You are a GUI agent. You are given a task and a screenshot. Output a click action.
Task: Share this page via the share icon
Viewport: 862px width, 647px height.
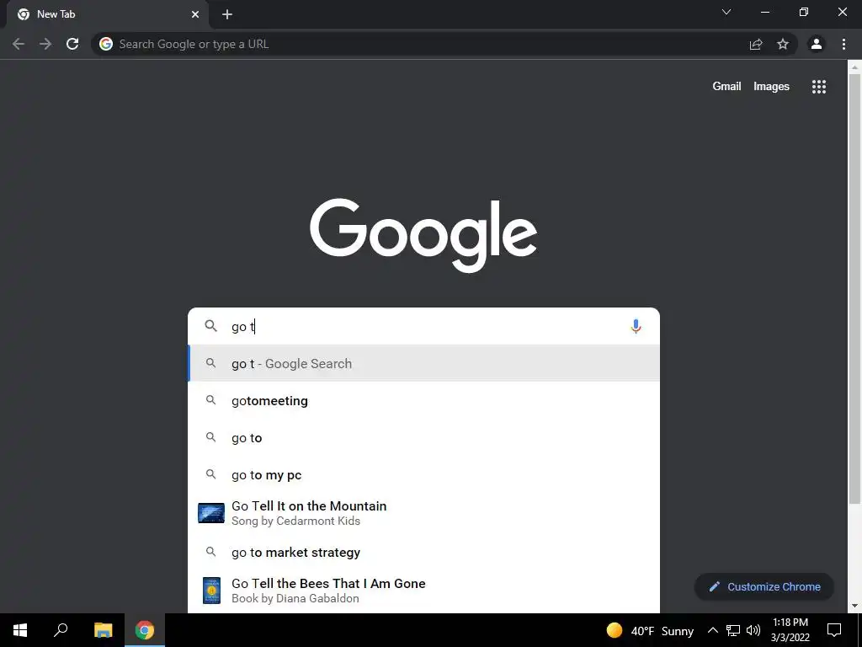(x=756, y=44)
